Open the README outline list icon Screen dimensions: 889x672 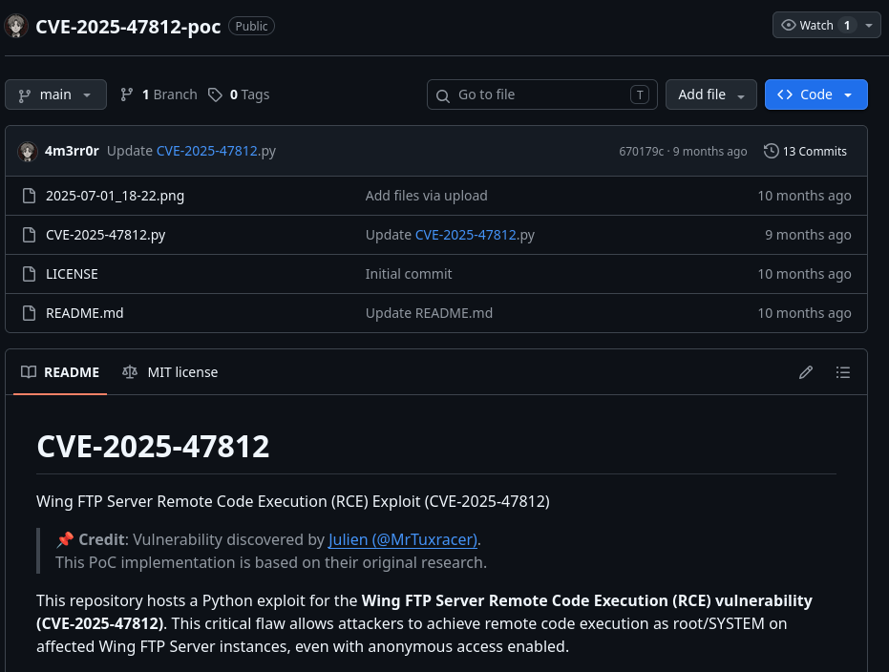tap(842, 372)
